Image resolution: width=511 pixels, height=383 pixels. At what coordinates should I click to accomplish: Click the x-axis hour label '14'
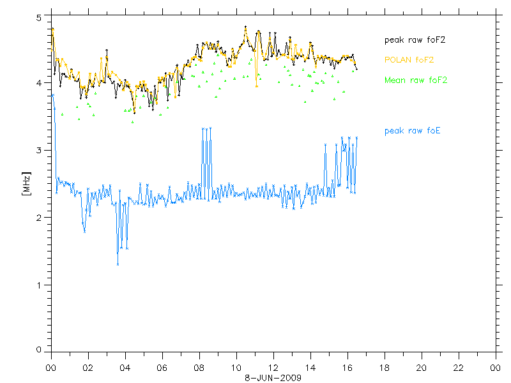(310, 368)
